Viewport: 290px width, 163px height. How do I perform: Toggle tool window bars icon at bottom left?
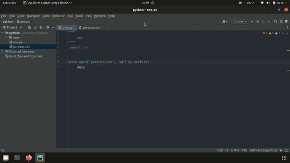pyautogui.click(x=3, y=150)
